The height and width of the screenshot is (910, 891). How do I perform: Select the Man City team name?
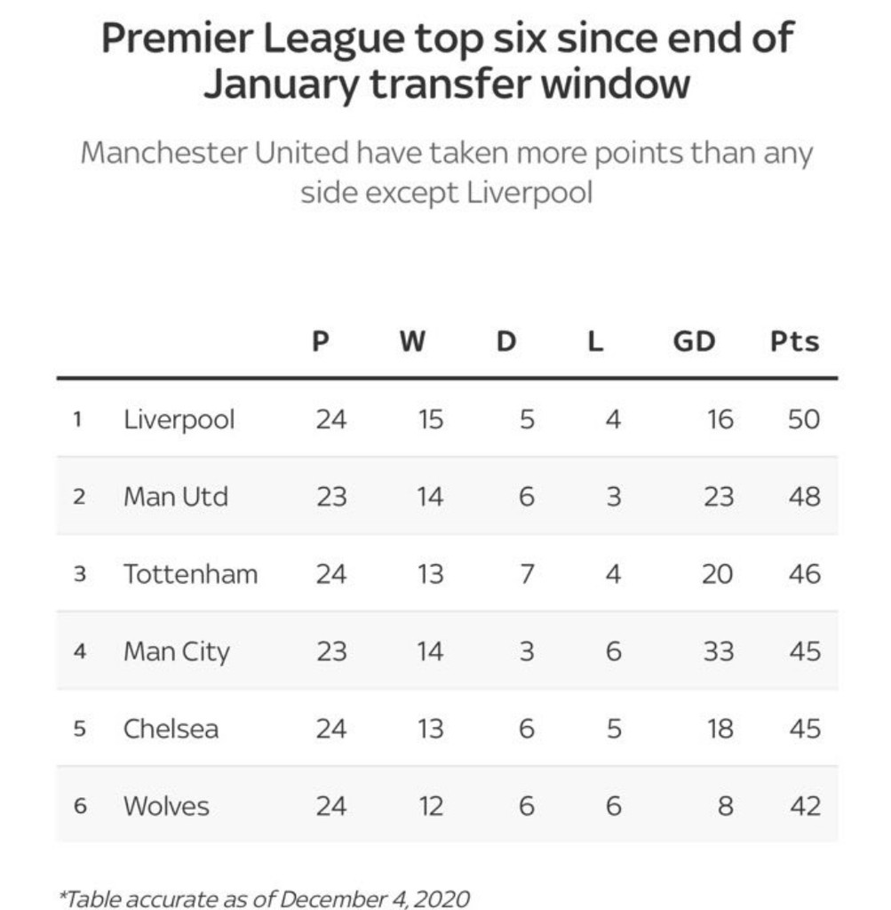click(176, 652)
